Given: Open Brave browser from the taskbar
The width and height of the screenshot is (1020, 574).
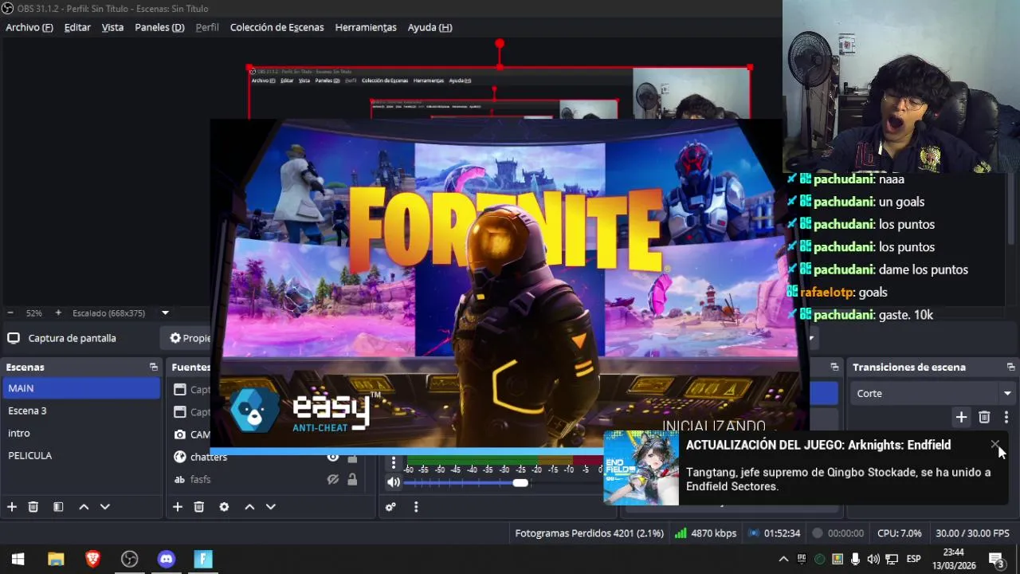Looking at the screenshot, I should (92, 559).
